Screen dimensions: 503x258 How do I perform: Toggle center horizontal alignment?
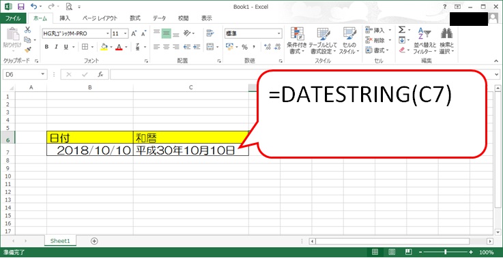[x=166, y=47]
